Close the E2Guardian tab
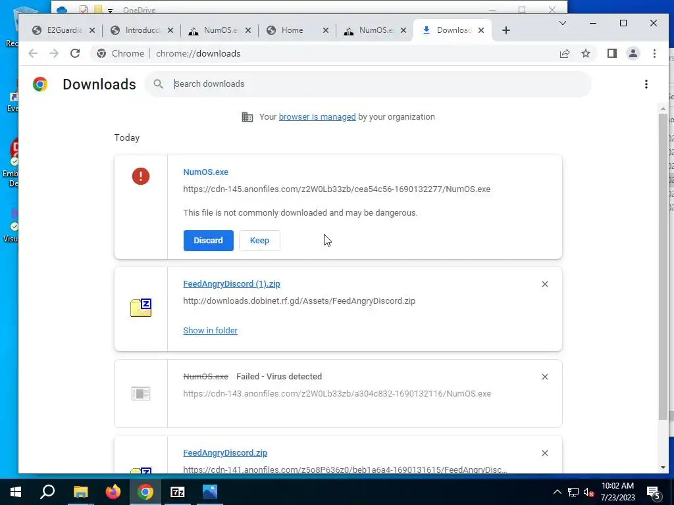Image resolution: width=674 pixels, height=505 pixels. [92, 30]
